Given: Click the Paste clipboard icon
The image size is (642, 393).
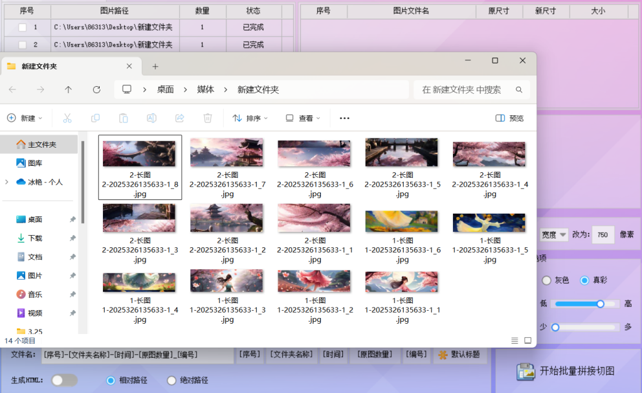Looking at the screenshot, I should point(123,118).
